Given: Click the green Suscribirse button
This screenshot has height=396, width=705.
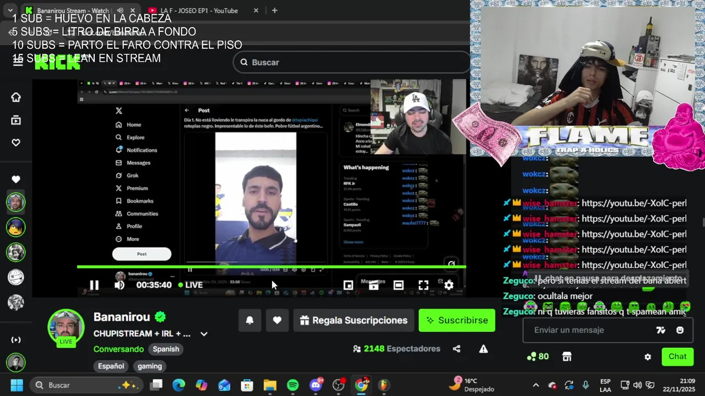Looking at the screenshot, I should click(x=457, y=320).
